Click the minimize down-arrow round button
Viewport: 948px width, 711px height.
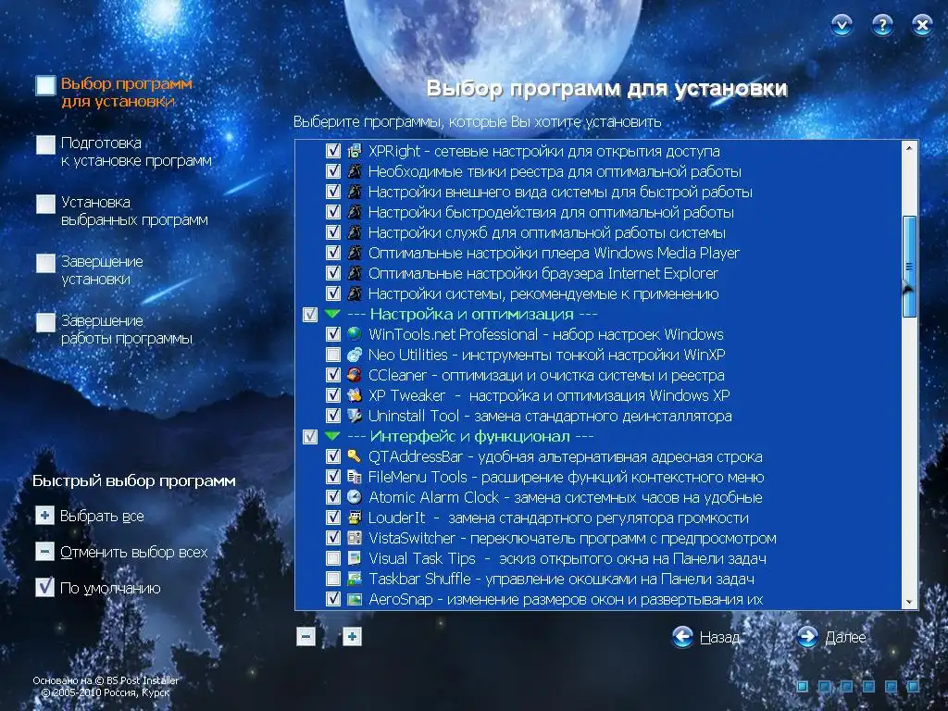click(842, 25)
